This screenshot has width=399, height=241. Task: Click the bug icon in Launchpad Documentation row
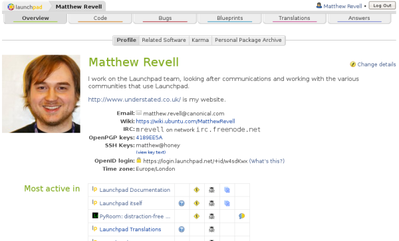pos(211,190)
